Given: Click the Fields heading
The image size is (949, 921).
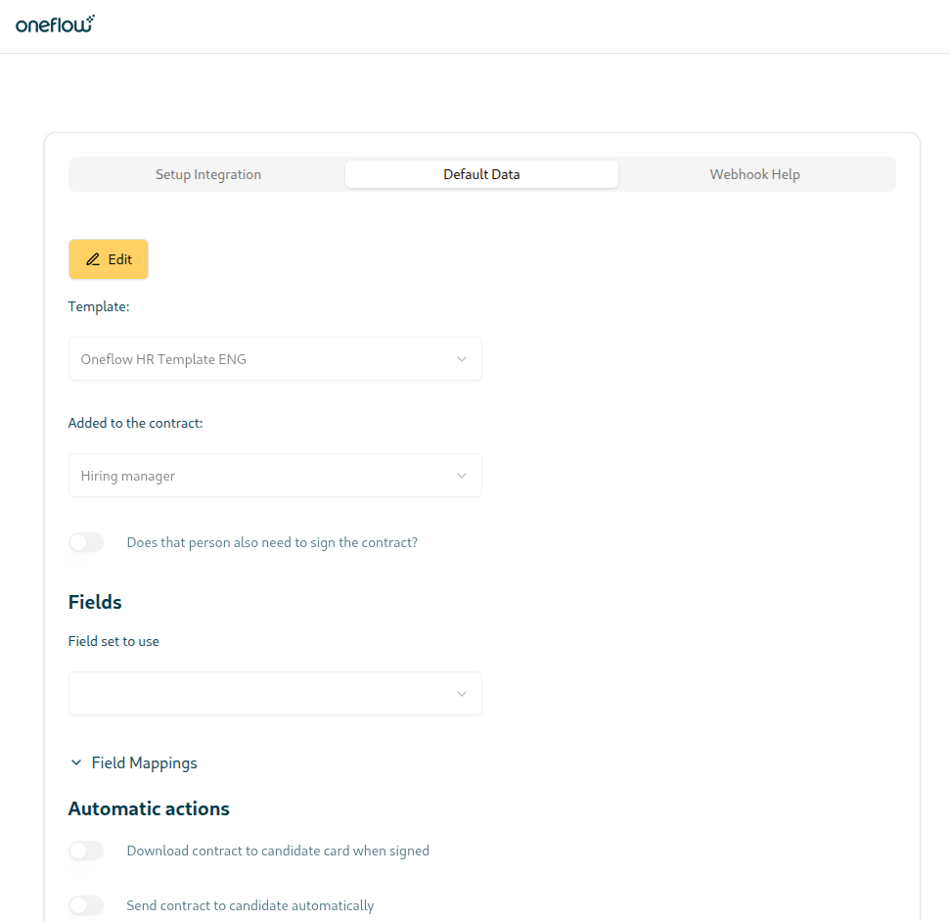Looking at the screenshot, I should click(x=95, y=602).
